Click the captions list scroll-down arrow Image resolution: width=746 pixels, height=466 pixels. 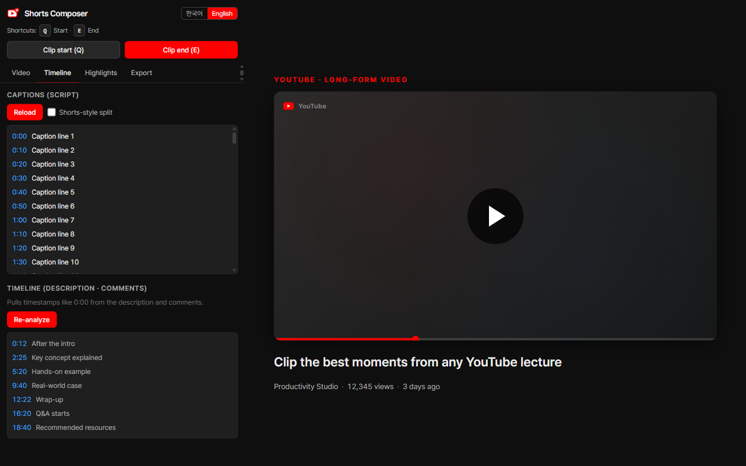coord(234,270)
